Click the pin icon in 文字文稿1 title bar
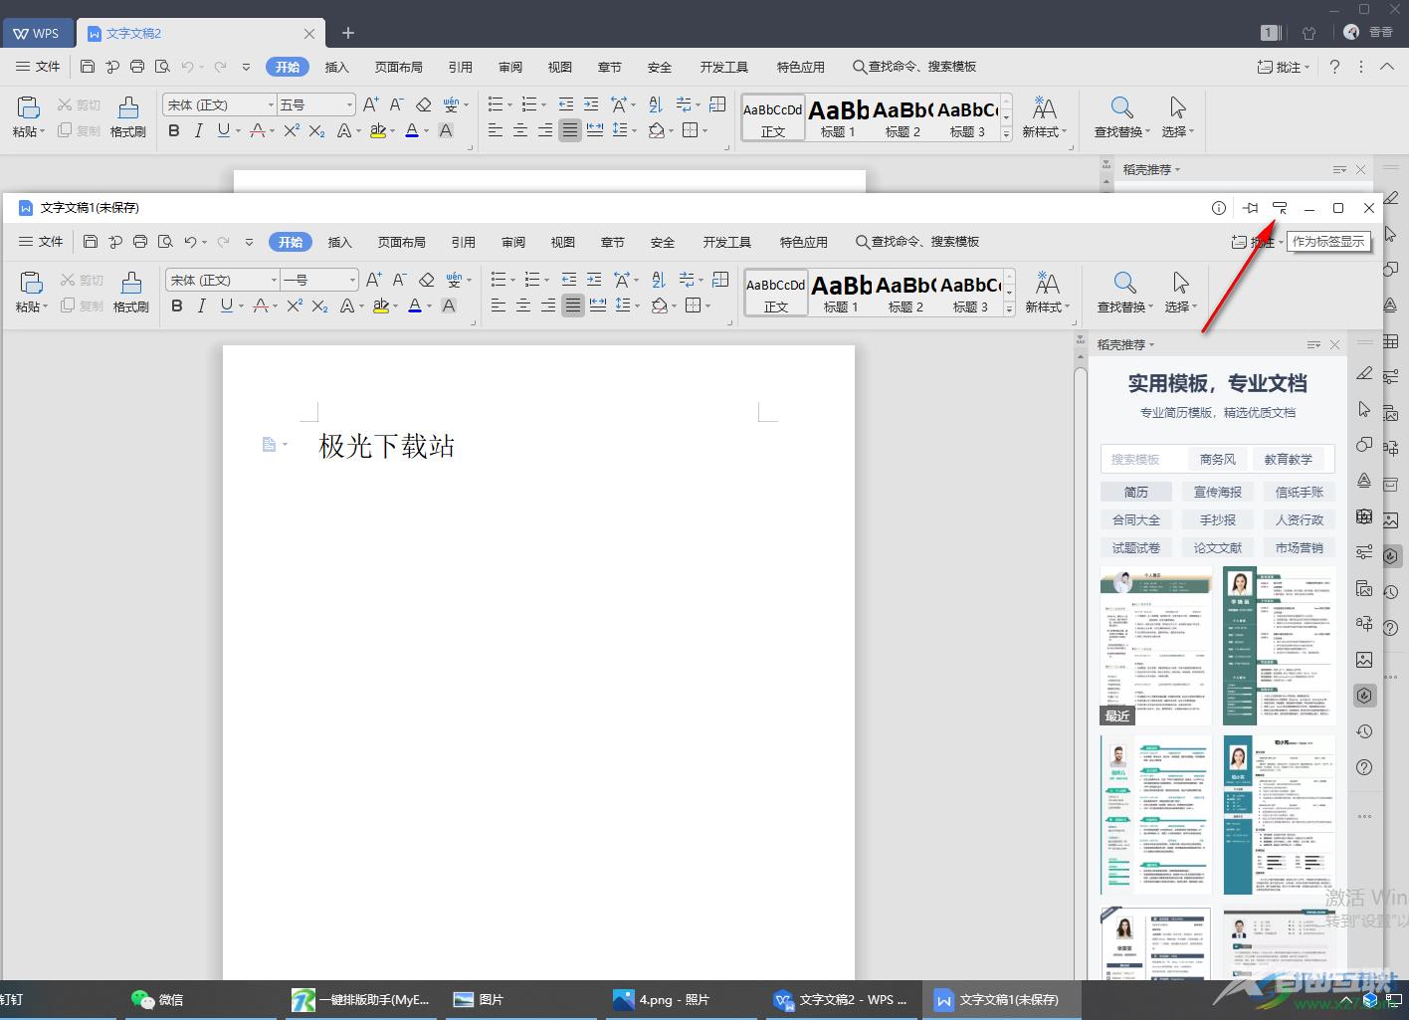Image resolution: width=1409 pixels, height=1020 pixels. click(x=1251, y=208)
